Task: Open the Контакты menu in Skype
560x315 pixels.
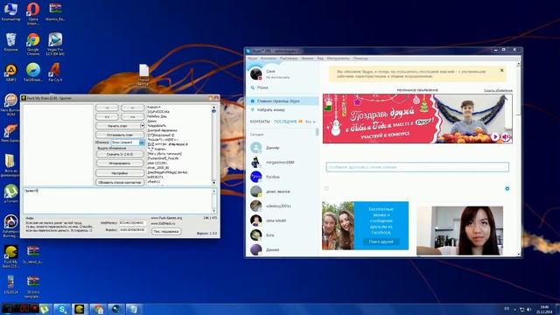Action: [269, 59]
